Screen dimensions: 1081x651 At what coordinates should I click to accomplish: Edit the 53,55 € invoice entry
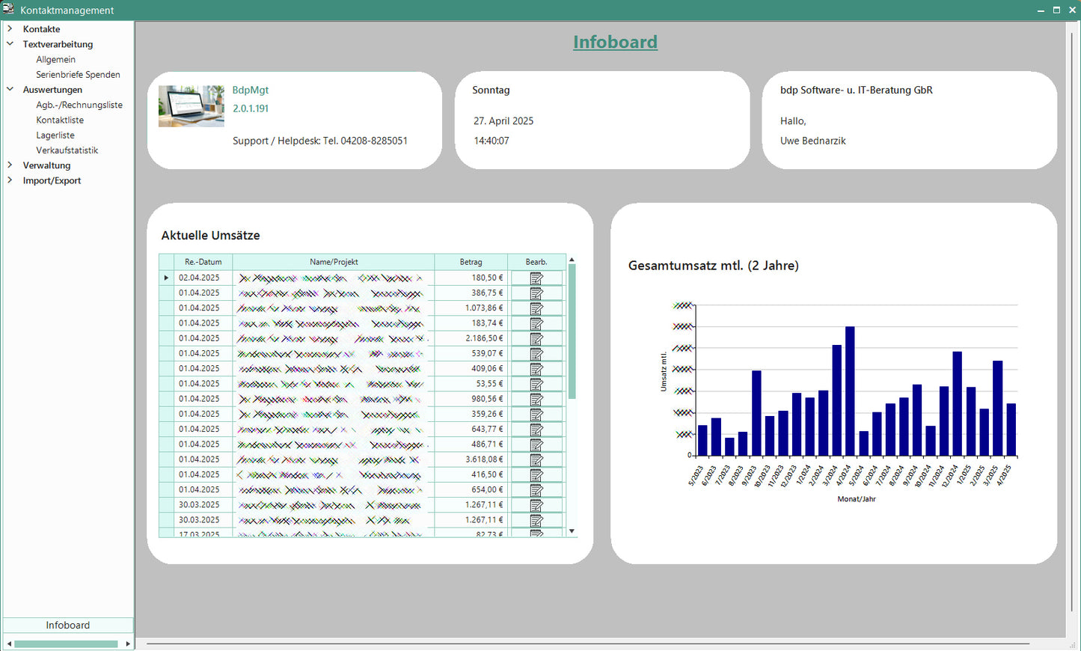[536, 384]
